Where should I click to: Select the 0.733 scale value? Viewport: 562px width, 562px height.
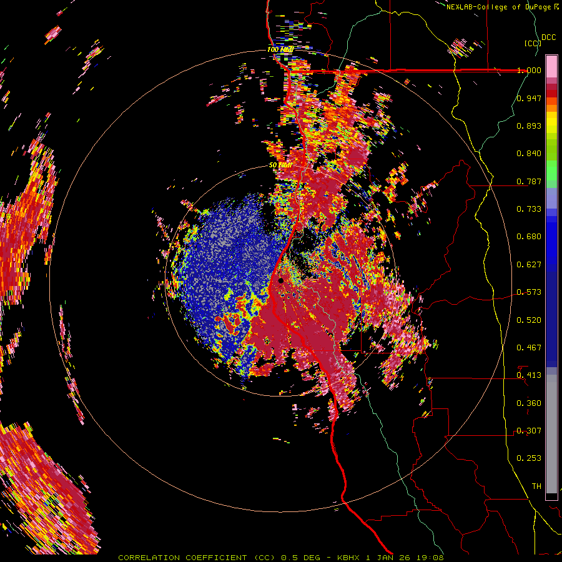pos(529,209)
